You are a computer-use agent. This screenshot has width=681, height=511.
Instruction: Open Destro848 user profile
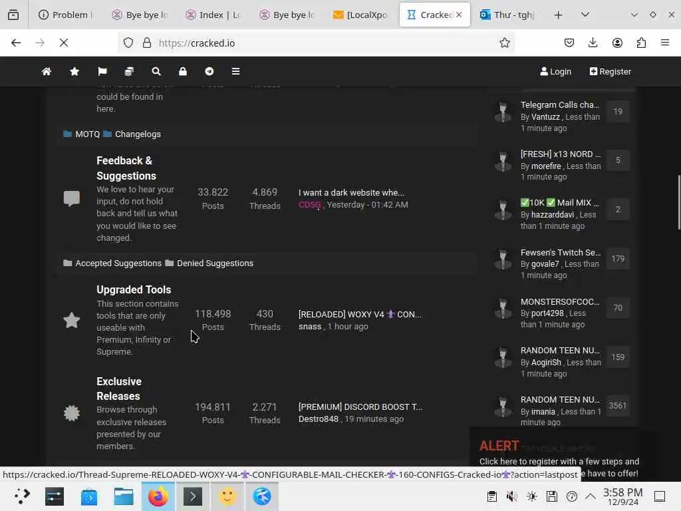coord(319,419)
